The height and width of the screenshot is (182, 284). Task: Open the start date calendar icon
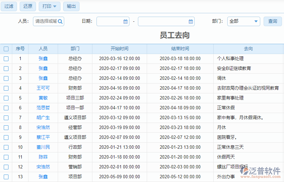[125, 21]
